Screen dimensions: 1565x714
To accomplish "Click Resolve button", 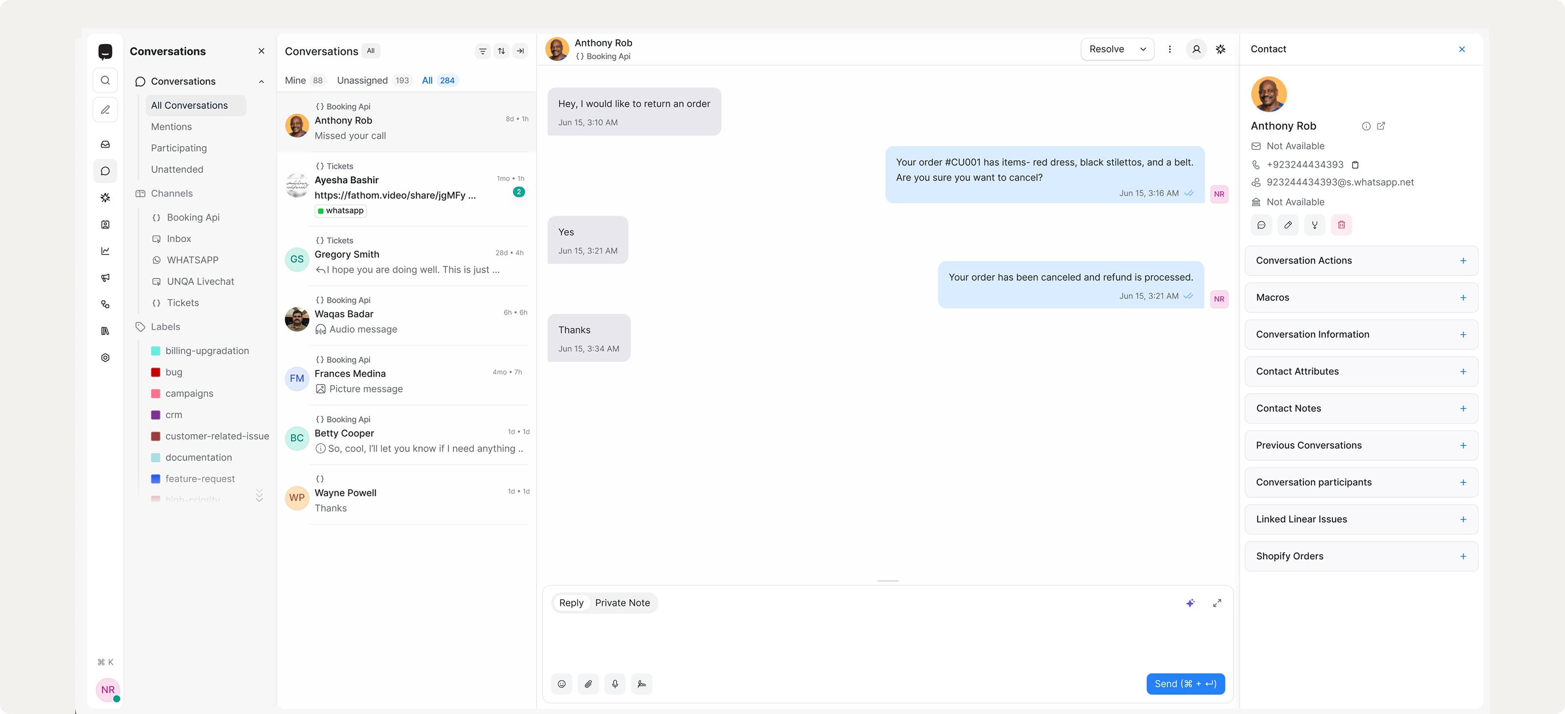I will pos(1106,49).
